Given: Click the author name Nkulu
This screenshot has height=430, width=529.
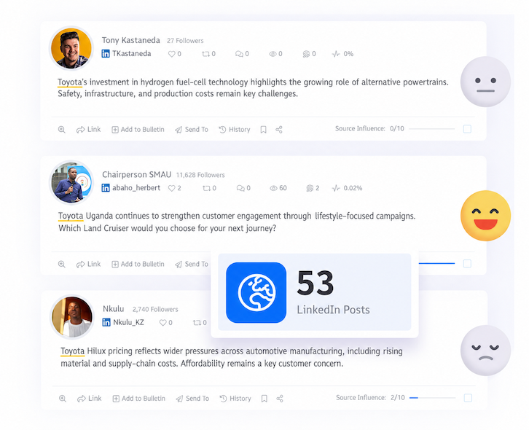Looking at the screenshot, I should (114, 309).
